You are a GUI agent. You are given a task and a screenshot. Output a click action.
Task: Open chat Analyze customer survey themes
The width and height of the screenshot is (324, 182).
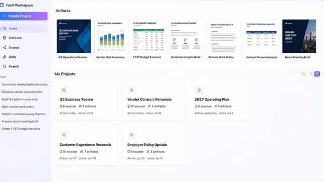point(23,114)
